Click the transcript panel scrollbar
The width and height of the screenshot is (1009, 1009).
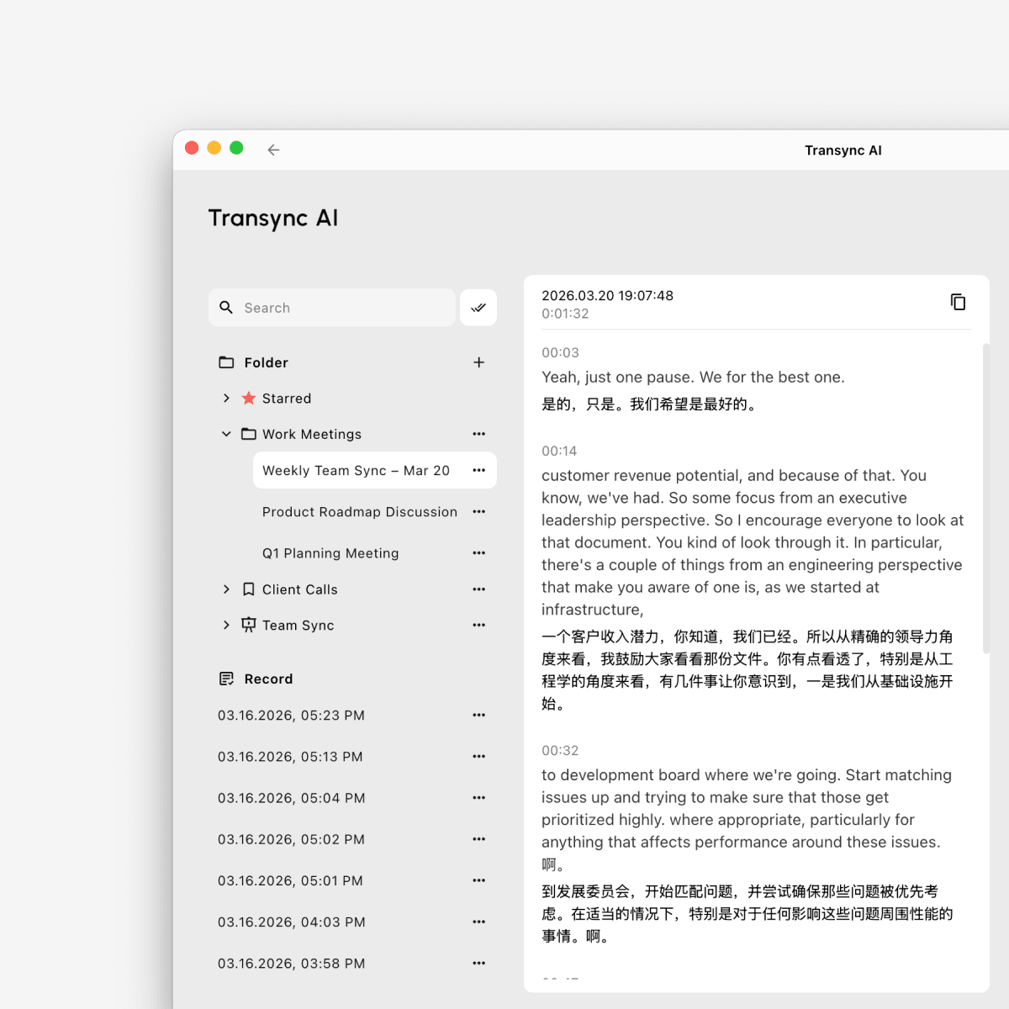click(985, 498)
